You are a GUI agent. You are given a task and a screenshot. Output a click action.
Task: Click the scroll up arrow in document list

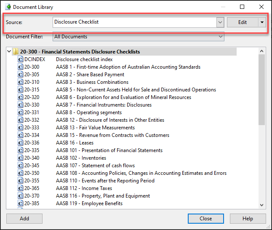tap(261, 51)
